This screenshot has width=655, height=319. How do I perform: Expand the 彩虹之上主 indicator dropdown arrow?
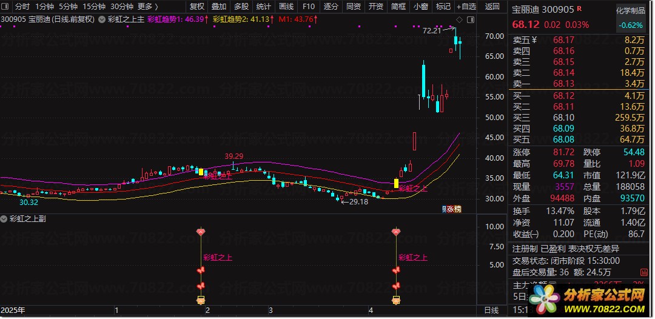(x=101, y=19)
